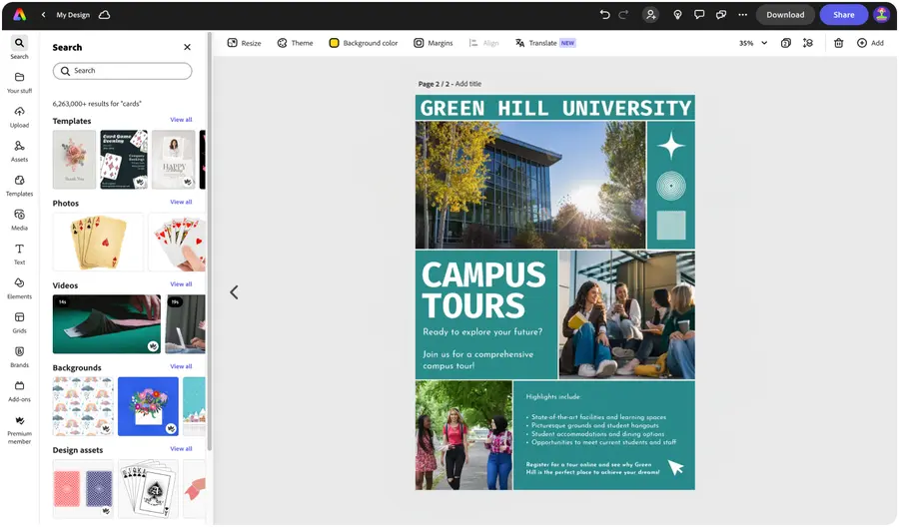The width and height of the screenshot is (899, 527).
Task: Open the lightbulb tips icon
Action: pyautogui.click(x=677, y=15)
